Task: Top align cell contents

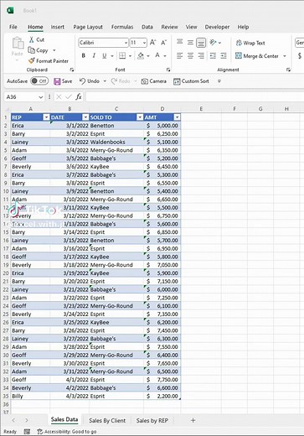Action: 180,42
